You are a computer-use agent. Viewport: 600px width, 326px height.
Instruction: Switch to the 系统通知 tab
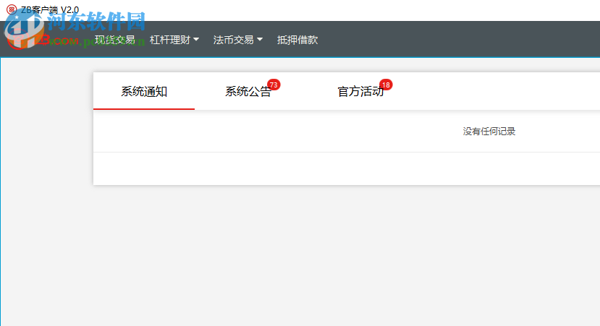tap(144, 91)
